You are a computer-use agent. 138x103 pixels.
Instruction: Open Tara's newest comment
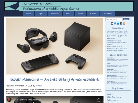(x=118, y=65)
